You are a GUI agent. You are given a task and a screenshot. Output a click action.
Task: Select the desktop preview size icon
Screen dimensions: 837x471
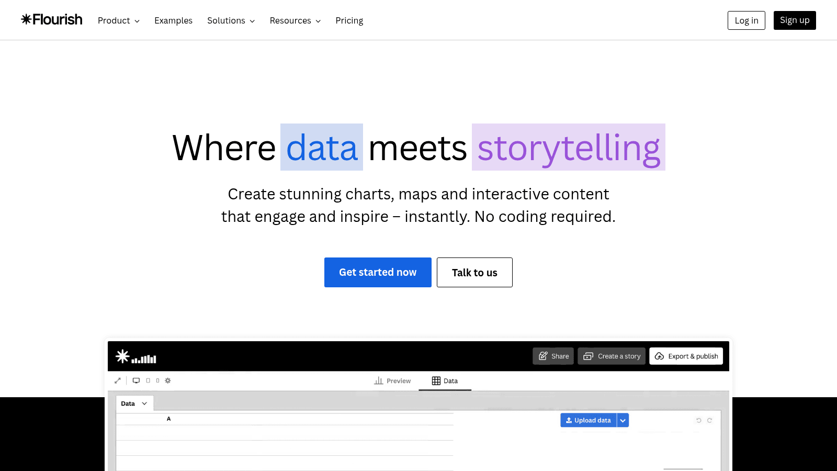pyautogui.click(x=136, y=380)
